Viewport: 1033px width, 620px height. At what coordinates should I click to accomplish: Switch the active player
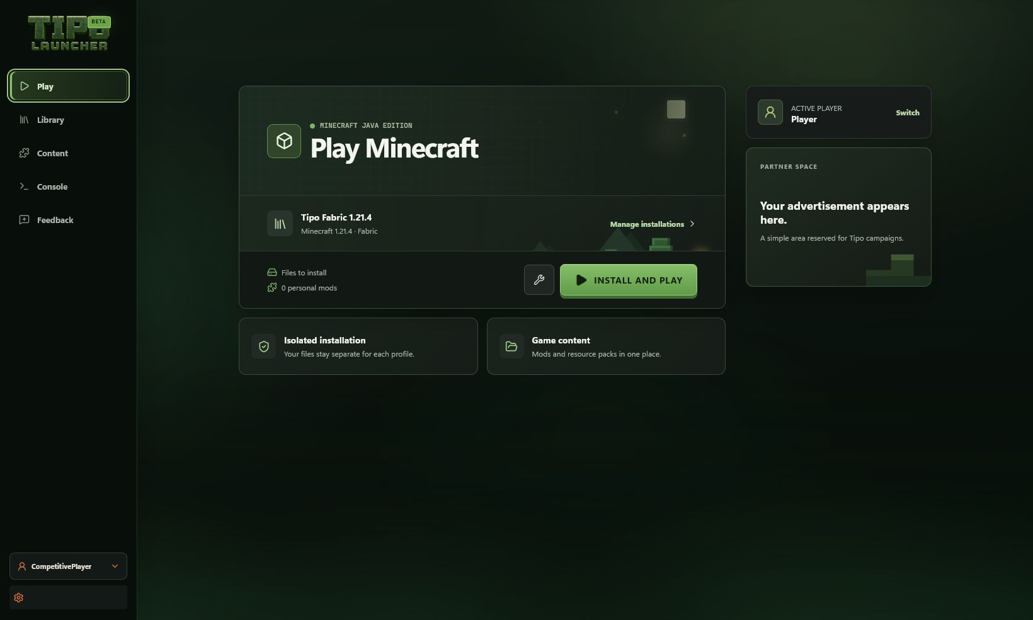908,113
